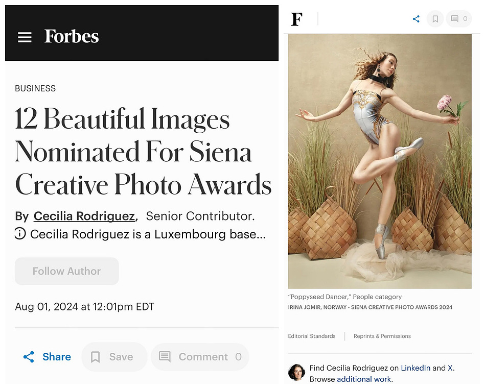Click the info icon beside author bio
This screenshot has width=485, height=389.
pos(20,234)
